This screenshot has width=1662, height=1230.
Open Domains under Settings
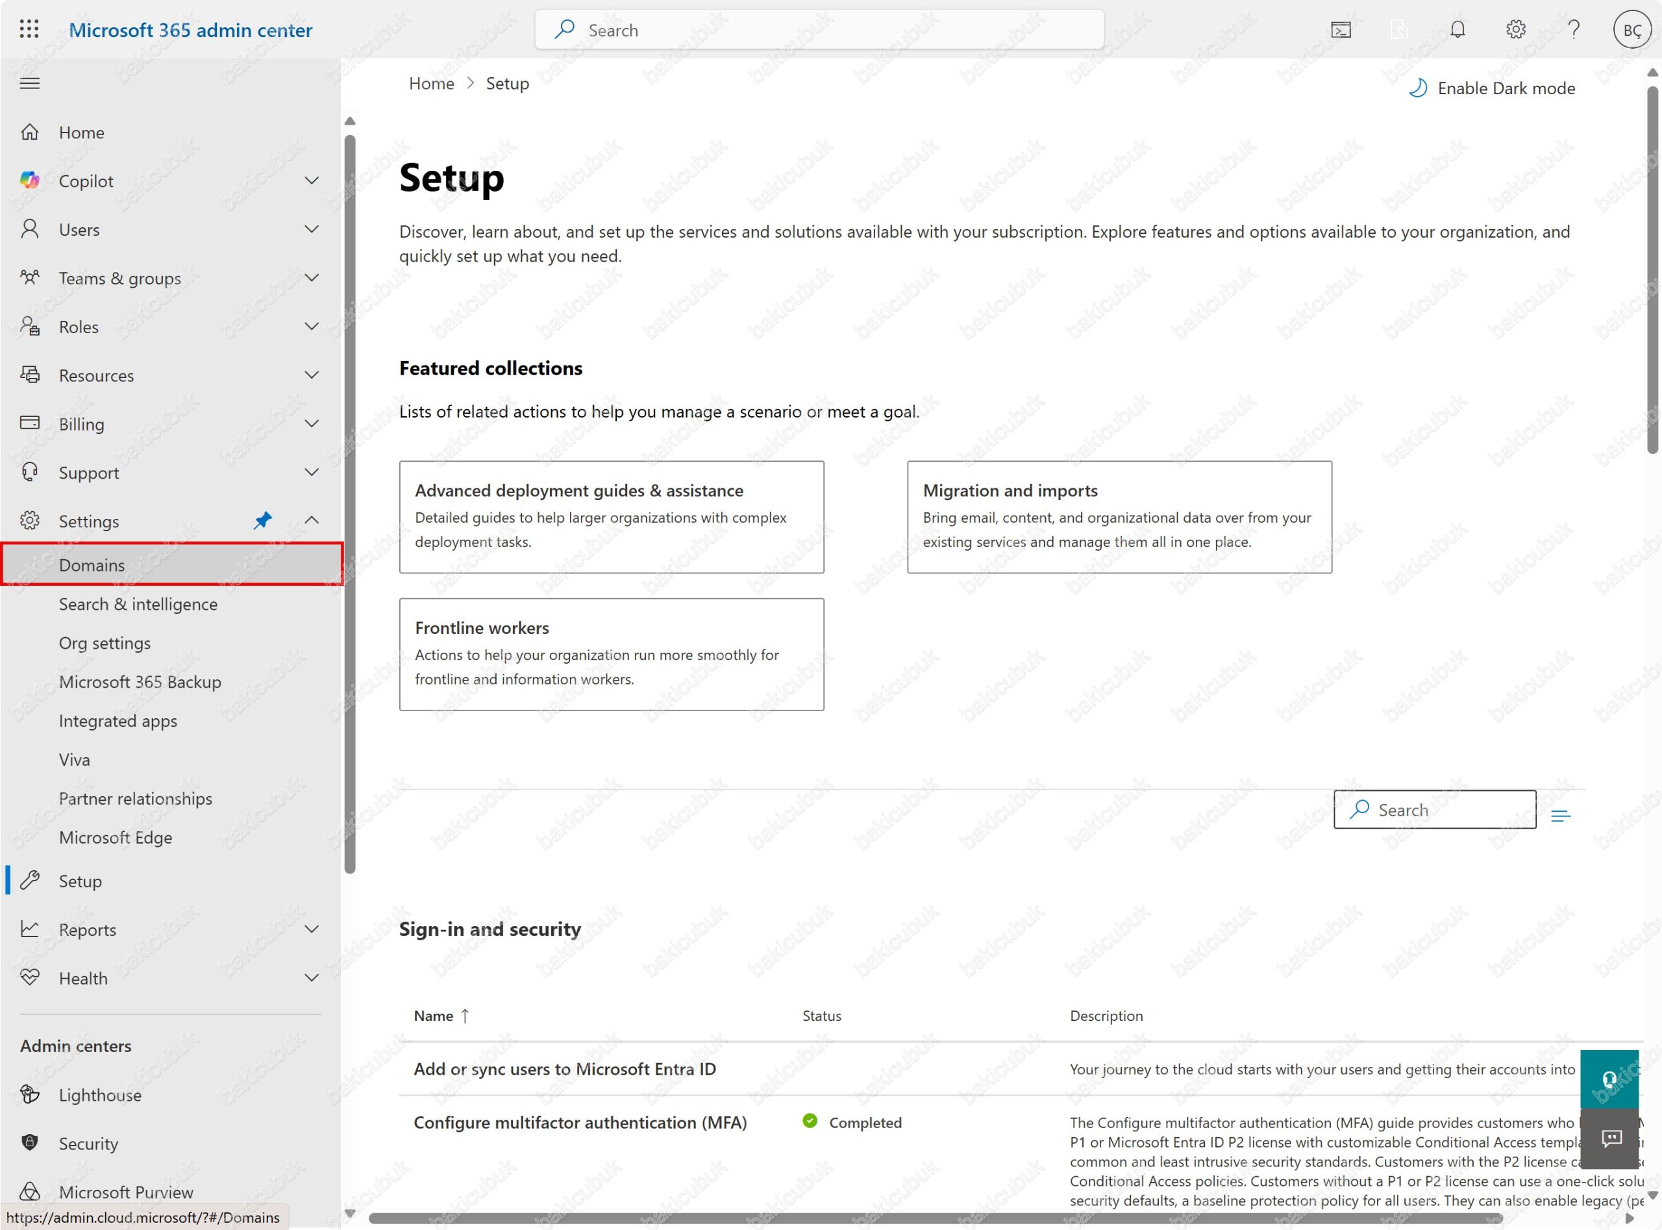coord(92,565)
